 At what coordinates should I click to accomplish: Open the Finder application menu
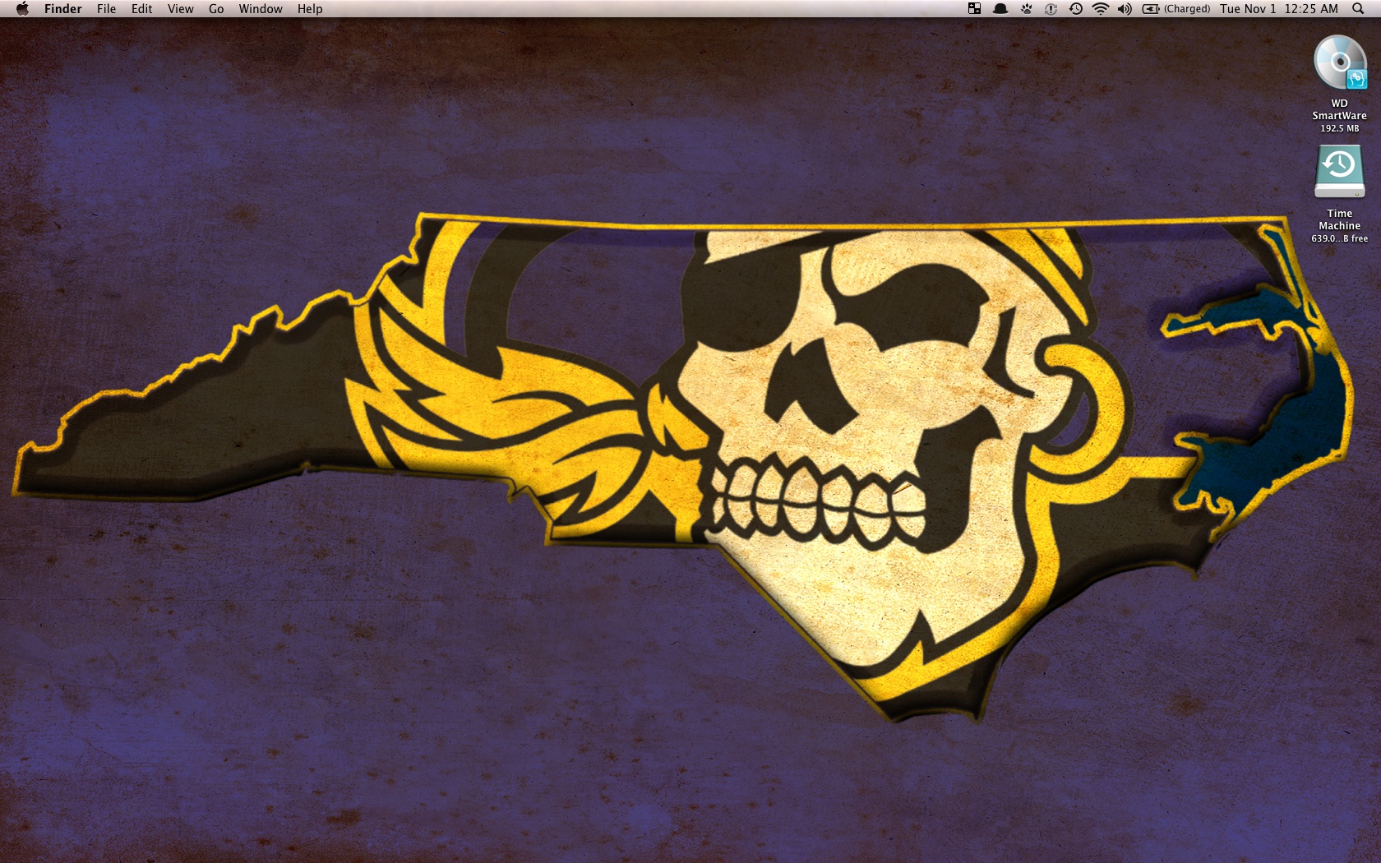click(x=63, y=9)
